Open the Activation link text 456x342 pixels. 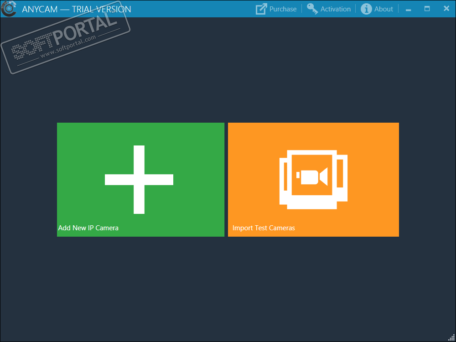click(x=336, y=9)
